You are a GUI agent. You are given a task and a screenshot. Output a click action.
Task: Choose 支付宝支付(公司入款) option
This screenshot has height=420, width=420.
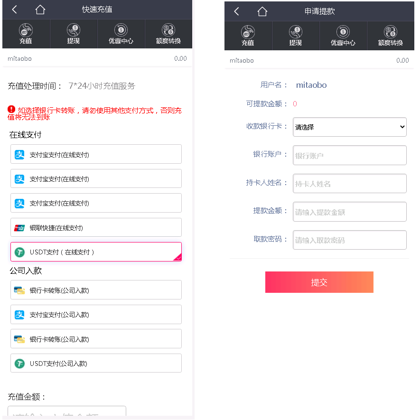coord(96,315)
